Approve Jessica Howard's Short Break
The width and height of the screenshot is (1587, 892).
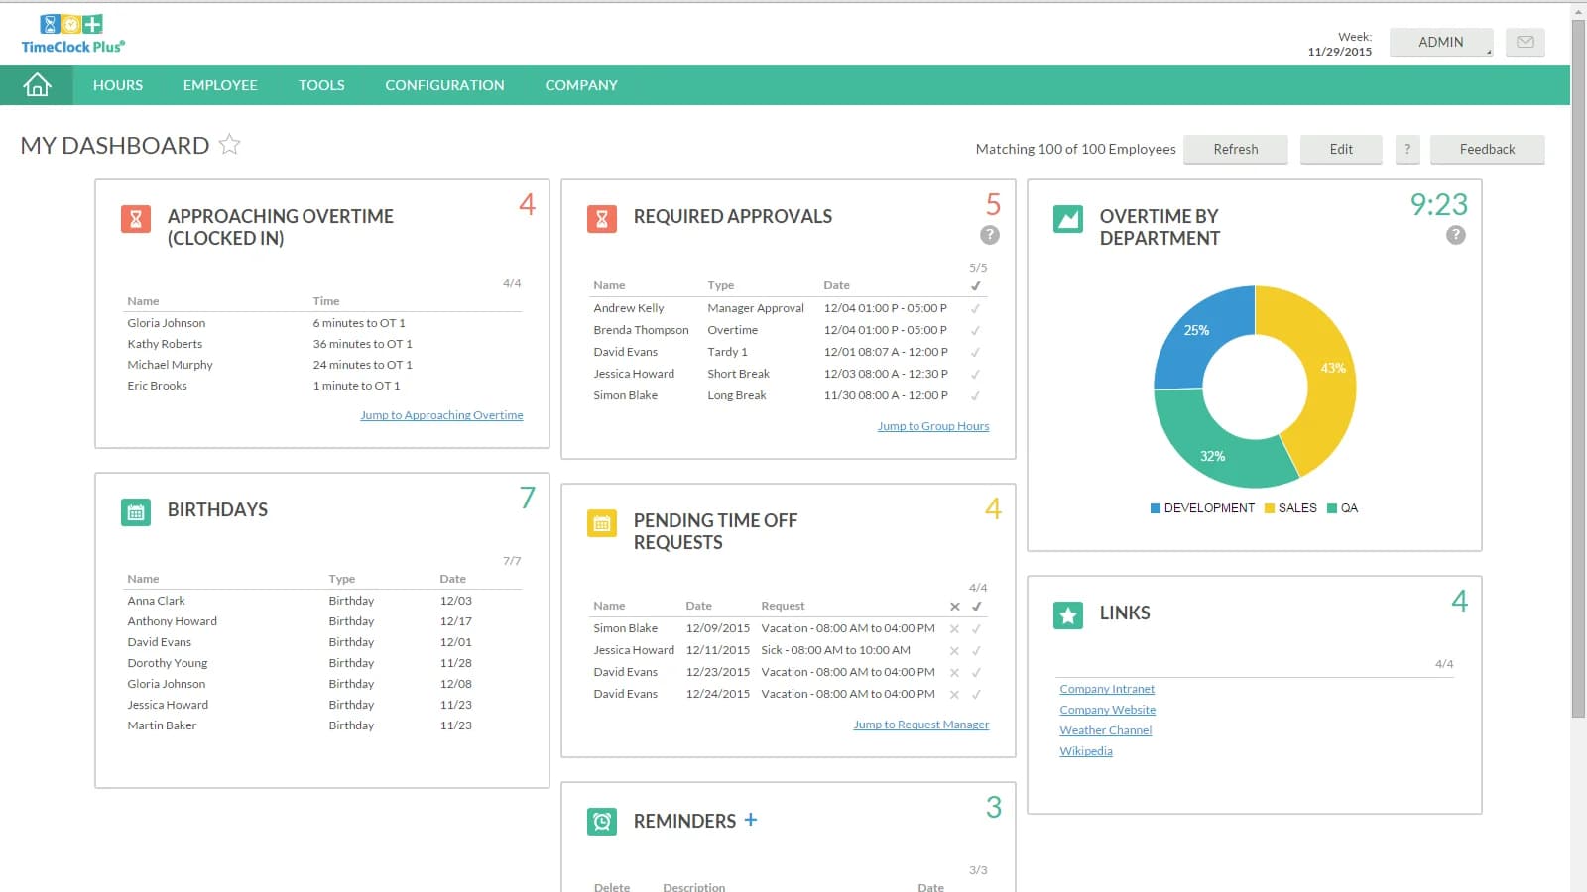click(x=976, y=374)
